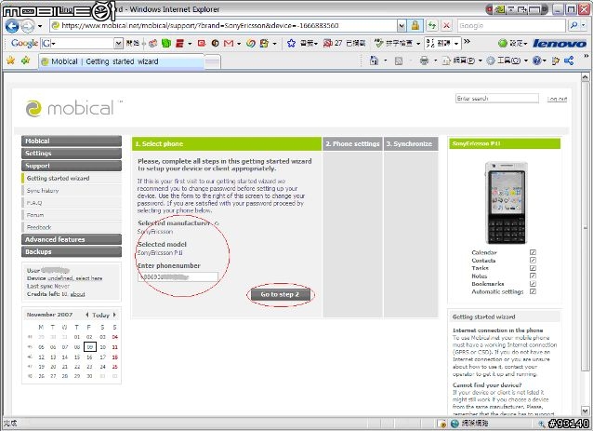This screenshot has height=431, width=593.
Task: Open the Feedback link in sidebar
Action: [39, 227]
